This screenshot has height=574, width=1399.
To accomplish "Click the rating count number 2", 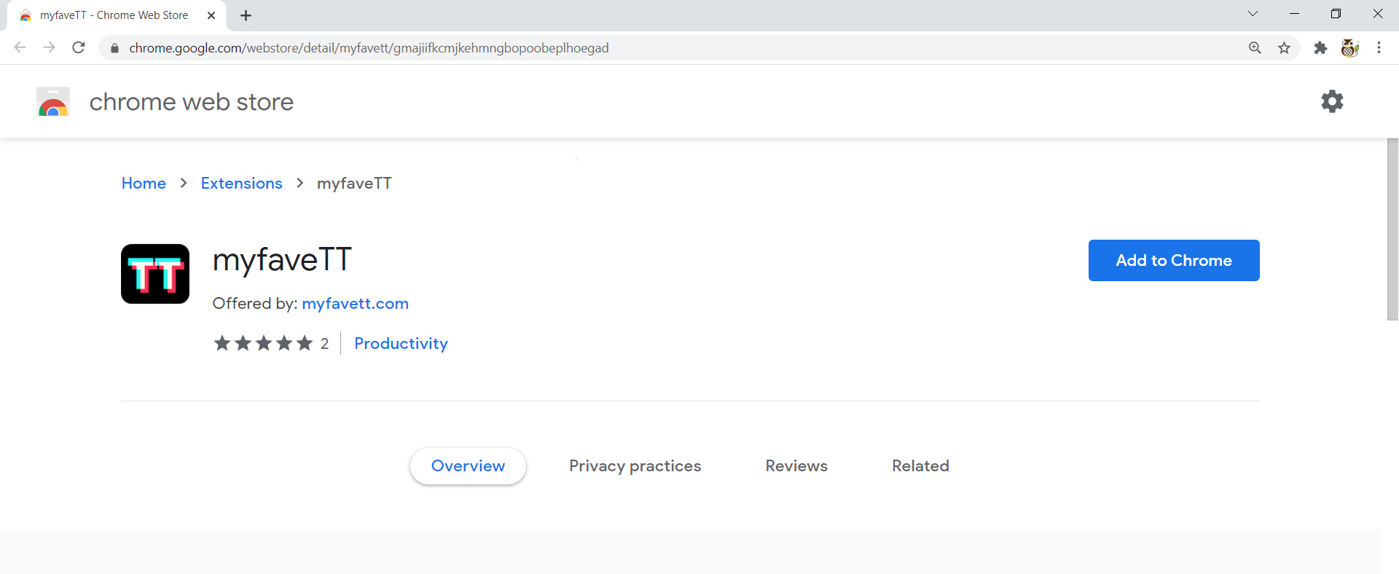I will click(x=325, y=344).
